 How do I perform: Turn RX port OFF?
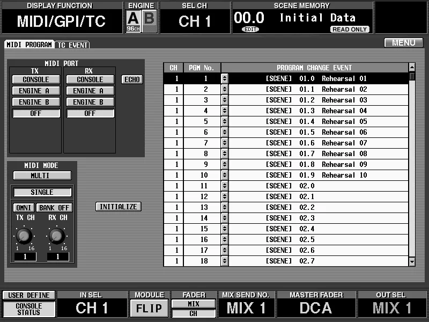click(90, 113)
